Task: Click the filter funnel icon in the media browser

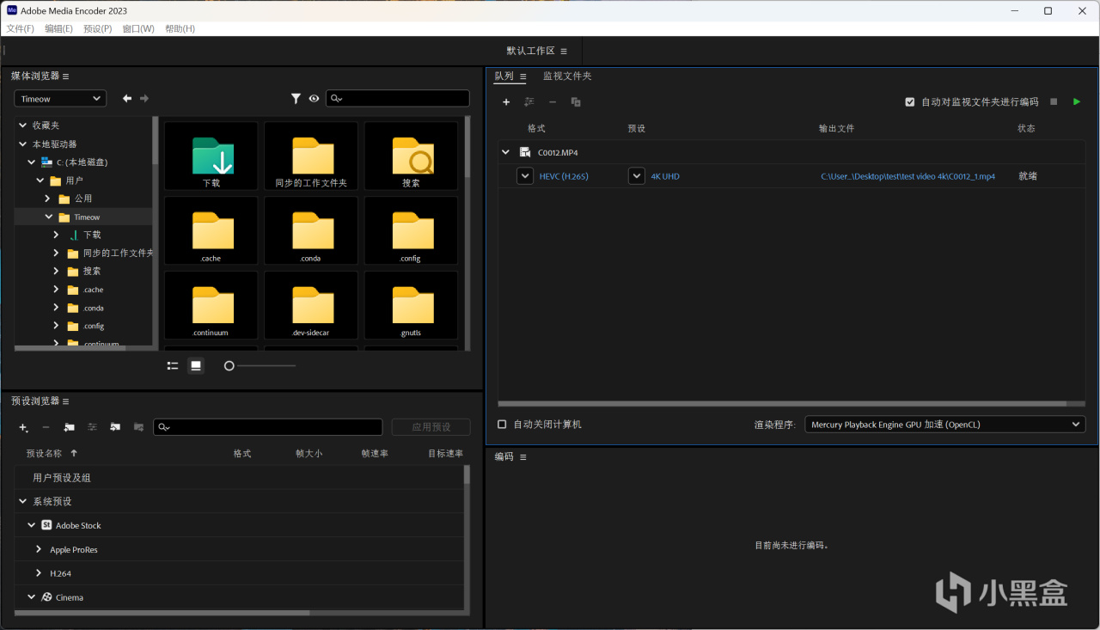Action: click(x=296, y=99)
